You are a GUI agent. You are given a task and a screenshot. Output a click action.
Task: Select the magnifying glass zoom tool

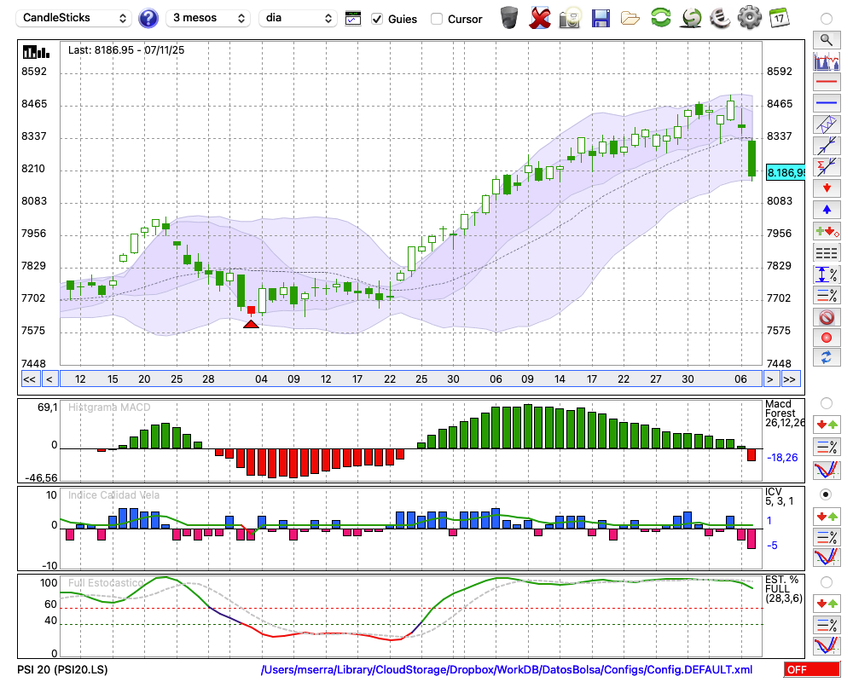pos(826,39)
